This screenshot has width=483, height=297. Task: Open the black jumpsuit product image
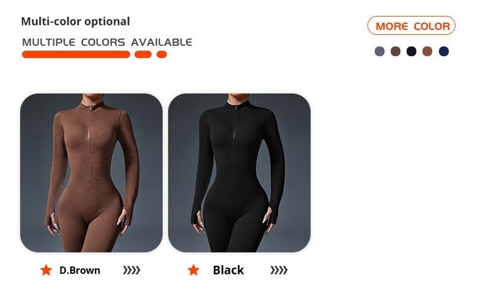(x=239, y=173)
